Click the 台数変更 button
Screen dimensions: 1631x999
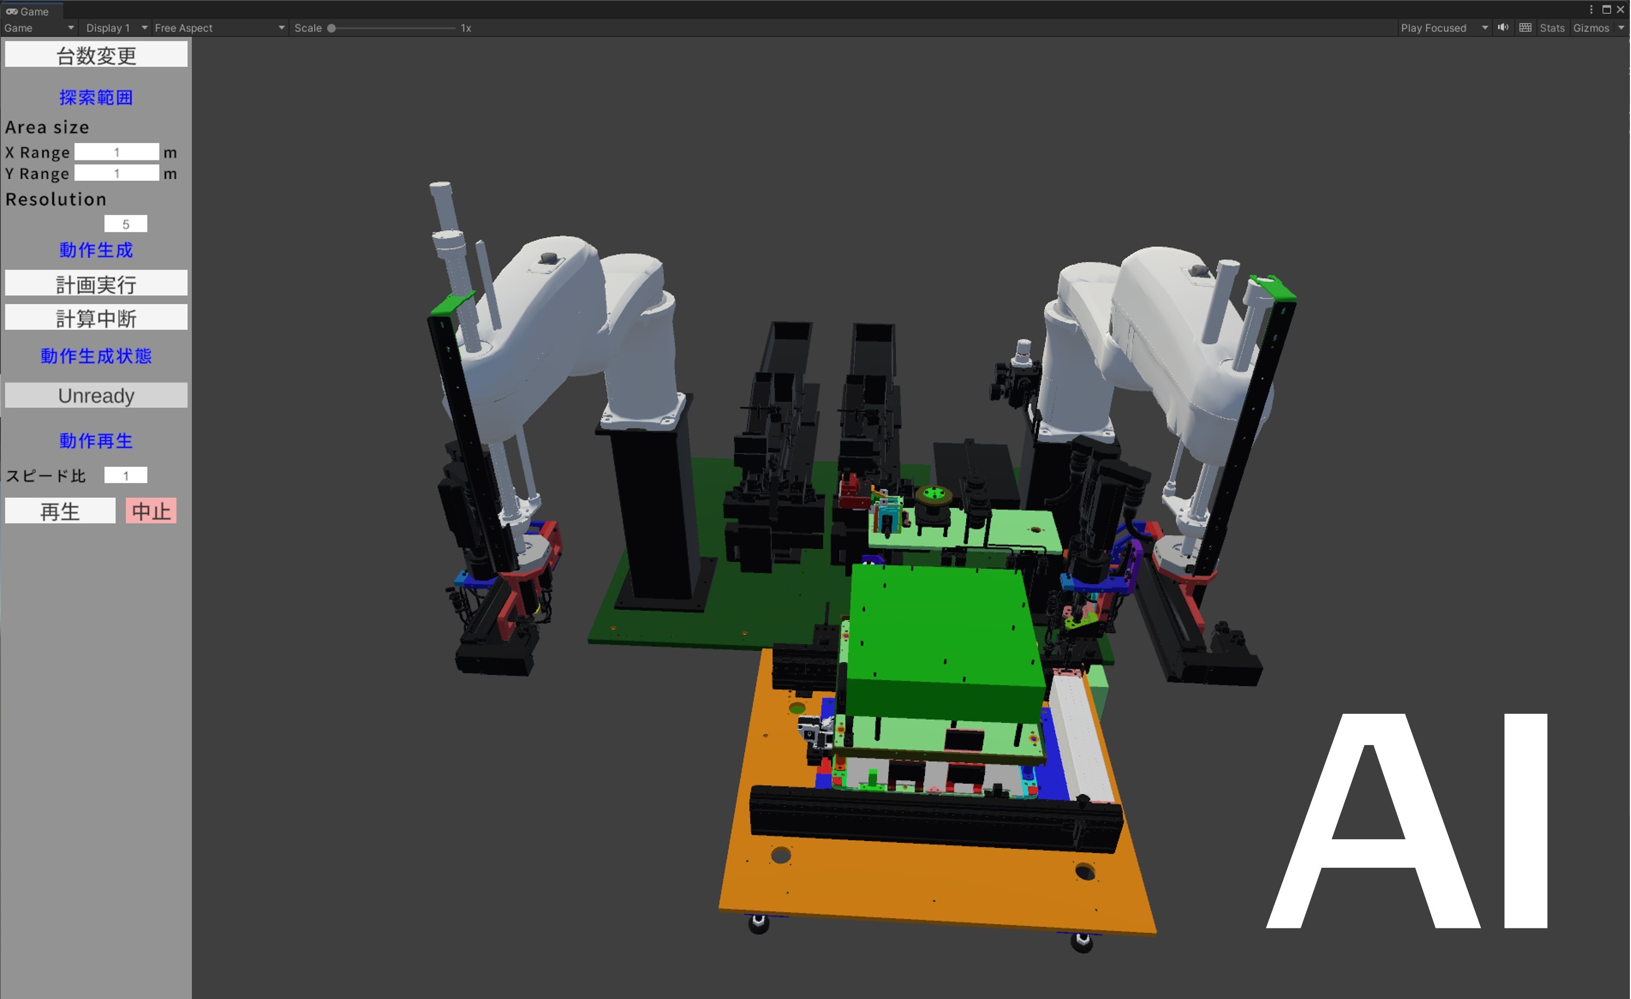(96, 55)
